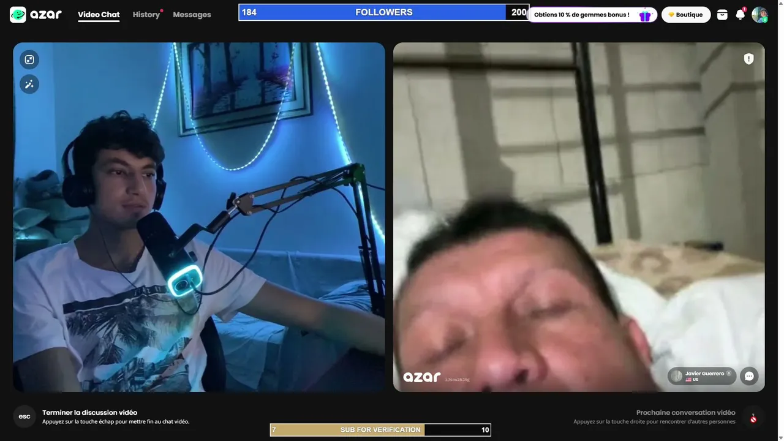Open the Boutique shop
The height and width of the screenshot is (441, 784).
(686, 15)
